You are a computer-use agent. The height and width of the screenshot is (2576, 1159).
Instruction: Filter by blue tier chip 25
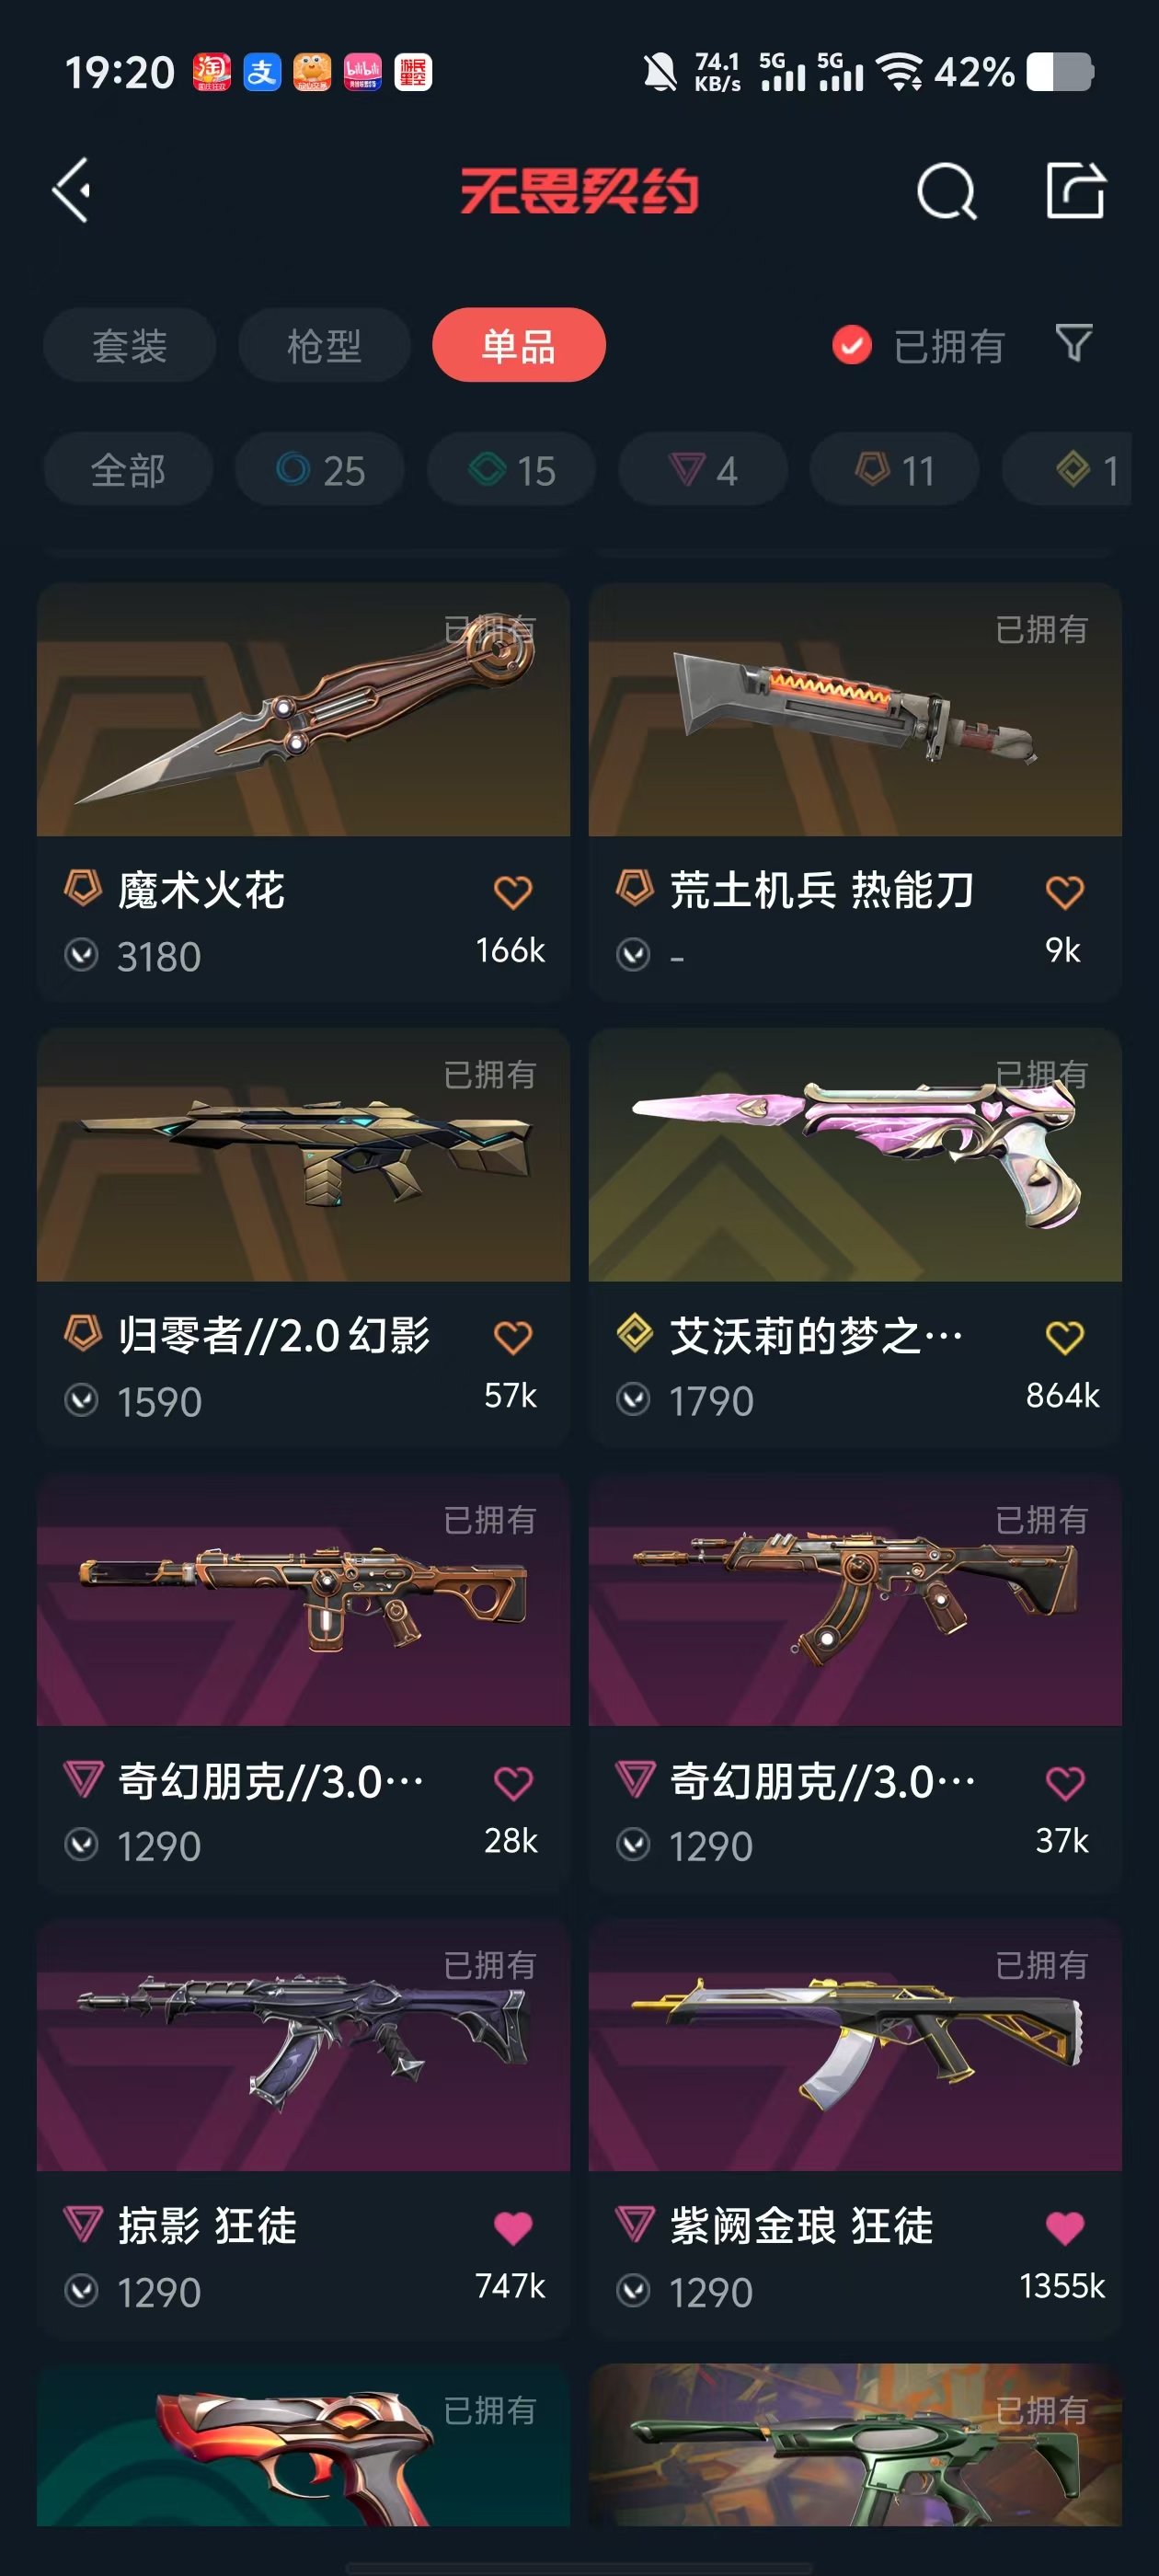[320, 469]
